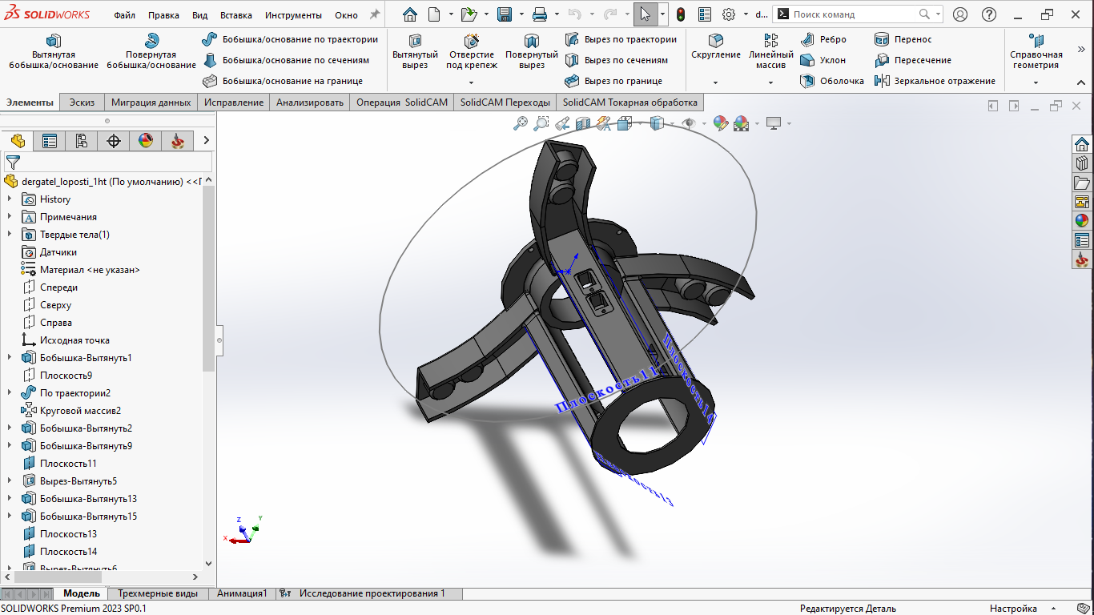
Task: Select the Ребро rib tool
Action: (823, 39)
